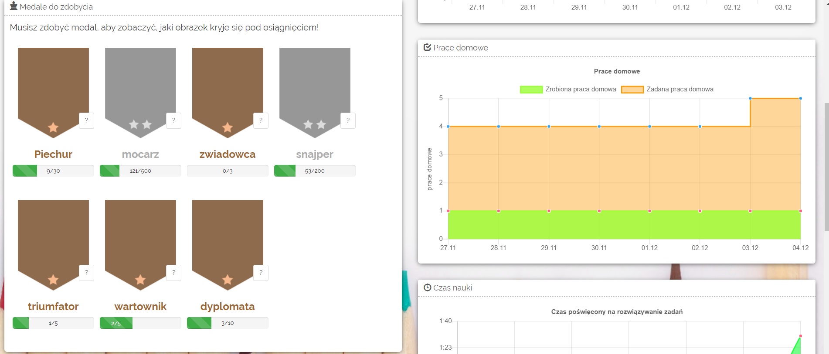This screenshot has width=829, height=354.
Task: Click the checkbox icon beside Prace domowe
Action: [x=427, y=47]
